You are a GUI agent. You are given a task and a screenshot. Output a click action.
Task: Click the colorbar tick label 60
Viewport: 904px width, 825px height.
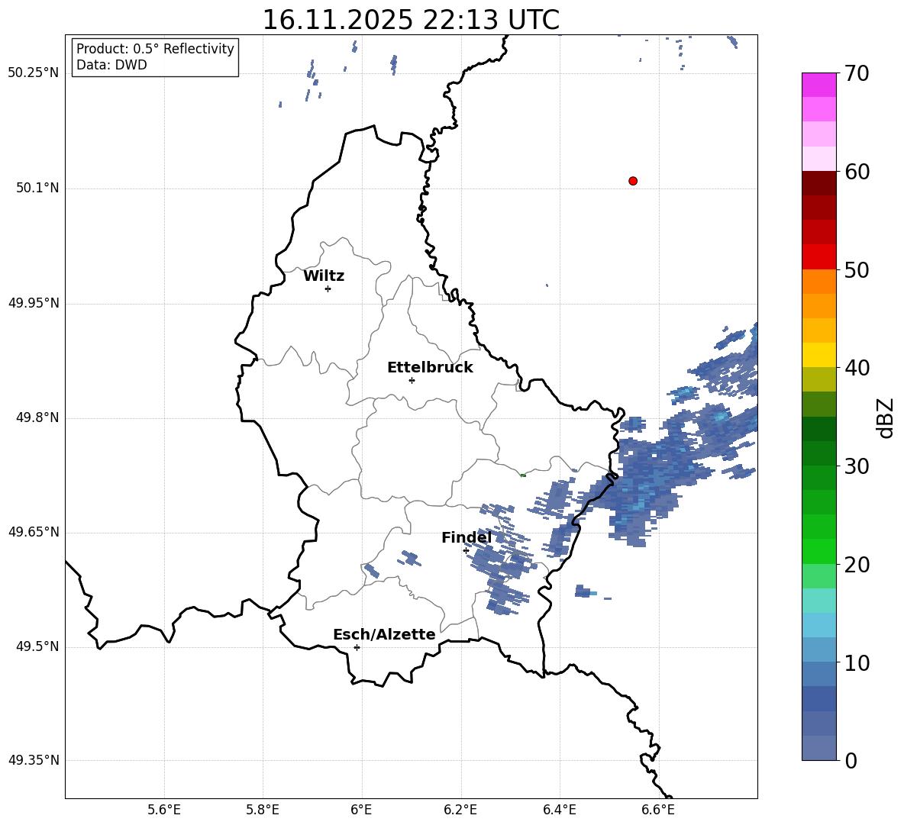pyautogui.click(x=857, y=172)
